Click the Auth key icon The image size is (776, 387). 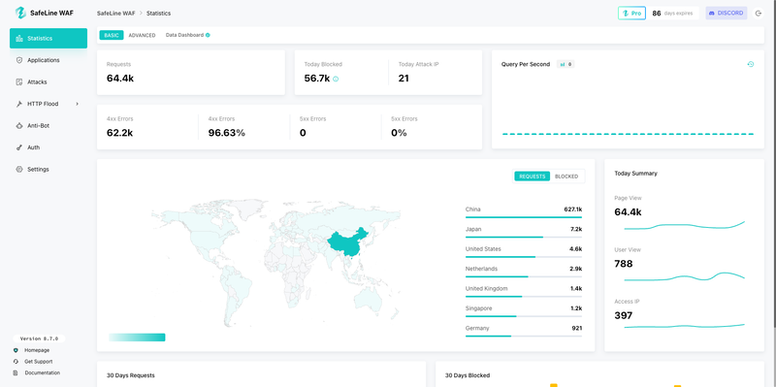click(x=19, y=147)
